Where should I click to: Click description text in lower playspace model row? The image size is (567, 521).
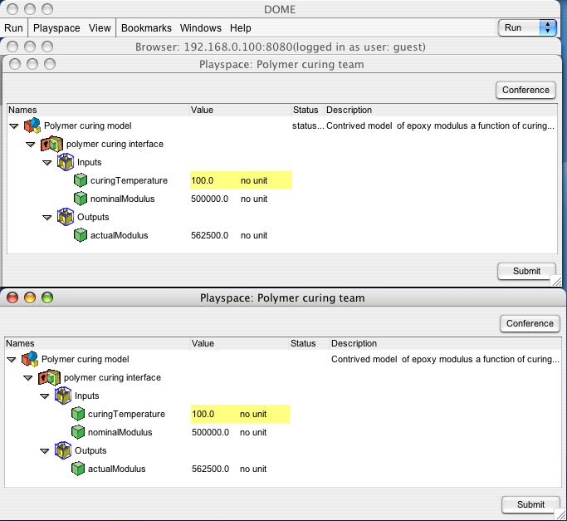pyautogui.click(x=445, y=359)
